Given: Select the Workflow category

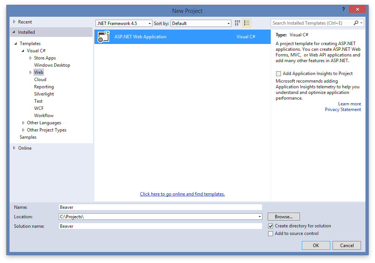Looking at the screenshot, I should 44,116.
